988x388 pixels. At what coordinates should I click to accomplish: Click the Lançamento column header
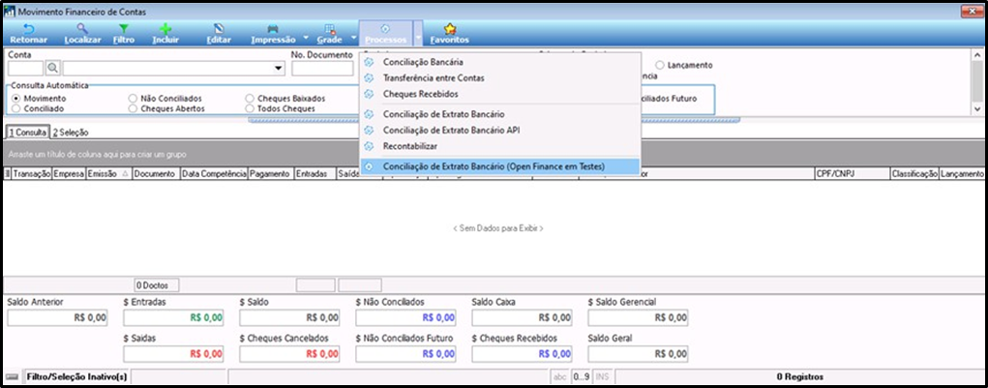962,174
